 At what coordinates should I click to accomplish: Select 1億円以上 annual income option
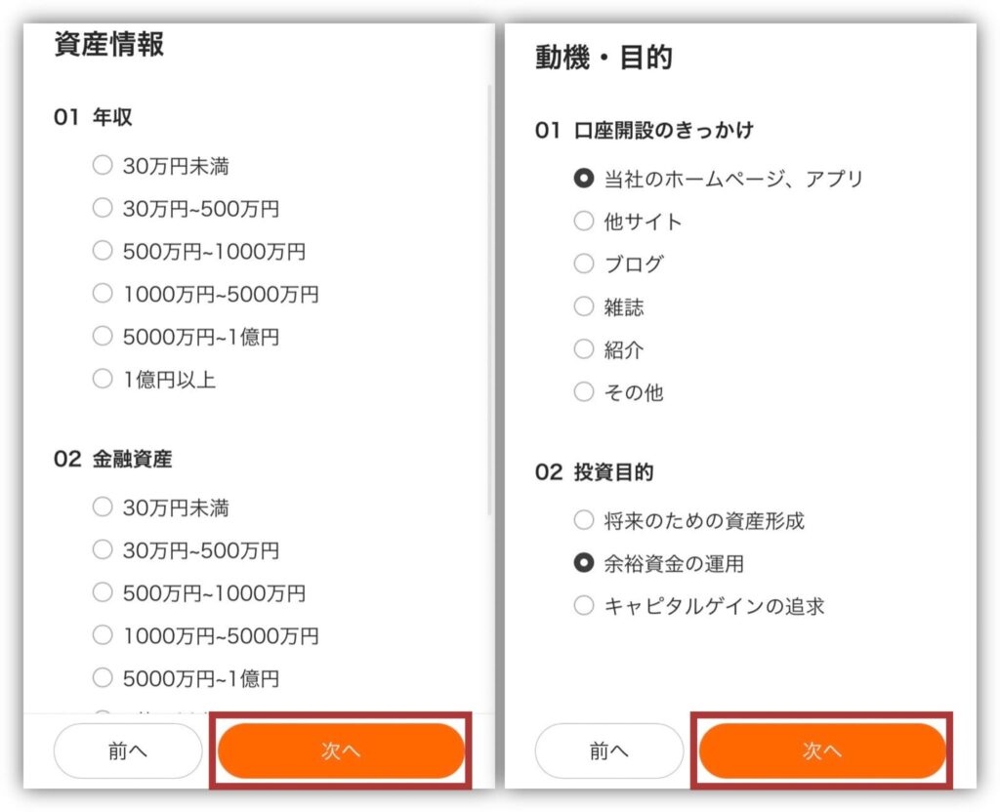click(103, 379)
